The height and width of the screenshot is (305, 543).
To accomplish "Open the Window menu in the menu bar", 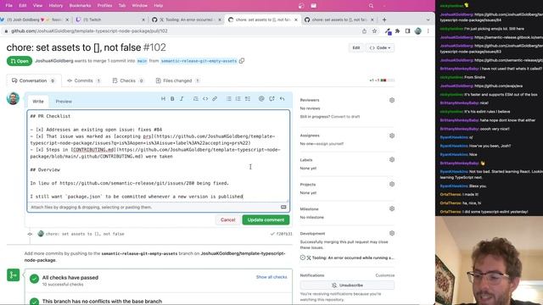I will [139, 6].
